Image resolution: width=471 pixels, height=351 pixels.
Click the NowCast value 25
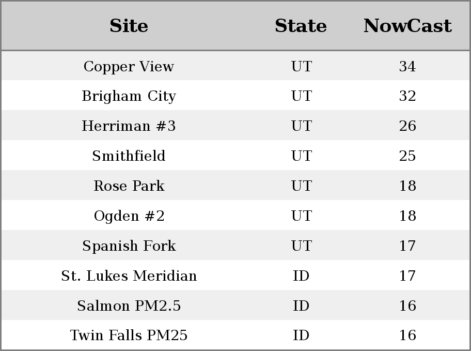[407, 156]
